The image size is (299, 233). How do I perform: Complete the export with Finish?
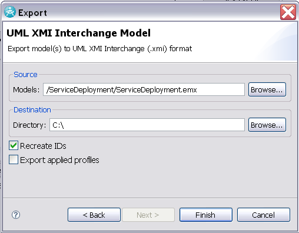click(x=206, y=215)
